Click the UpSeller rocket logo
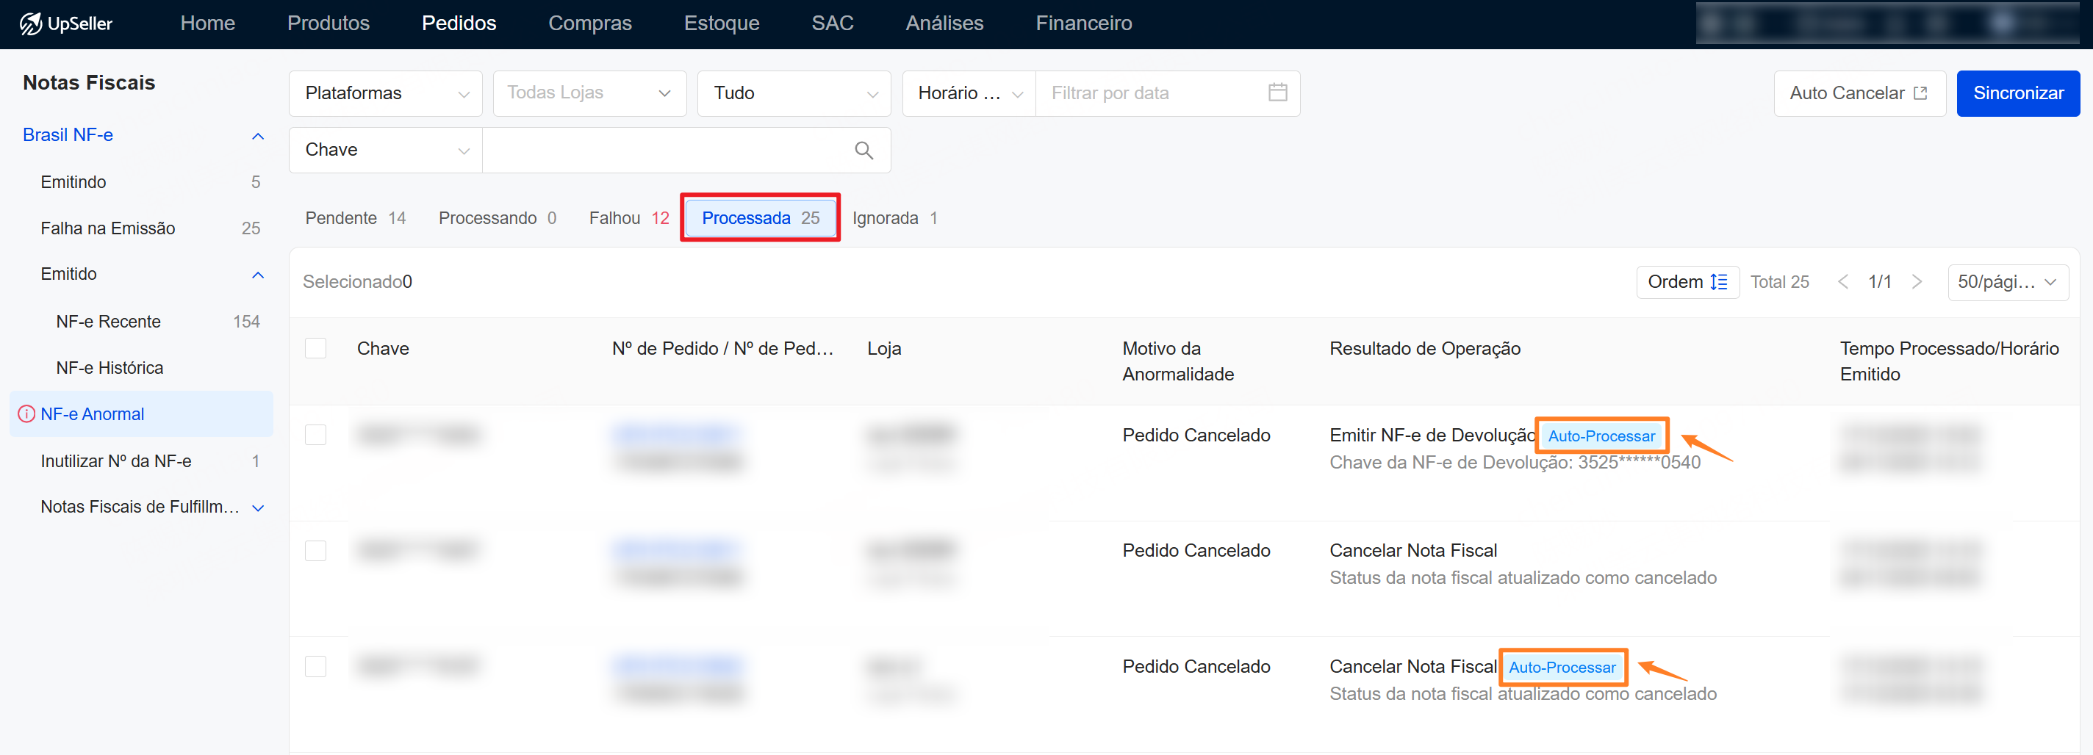Viewport: 2093px width, 755px height. (x=31, y=24)
